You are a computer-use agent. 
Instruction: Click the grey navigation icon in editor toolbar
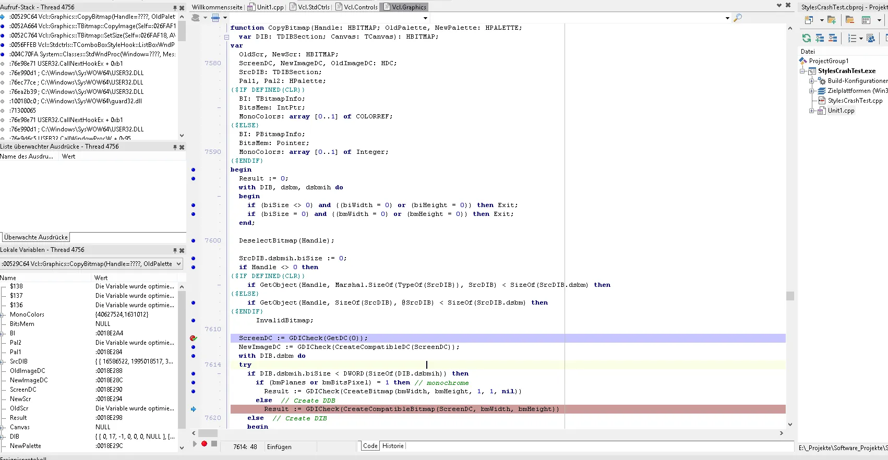[x=196, y=18]
